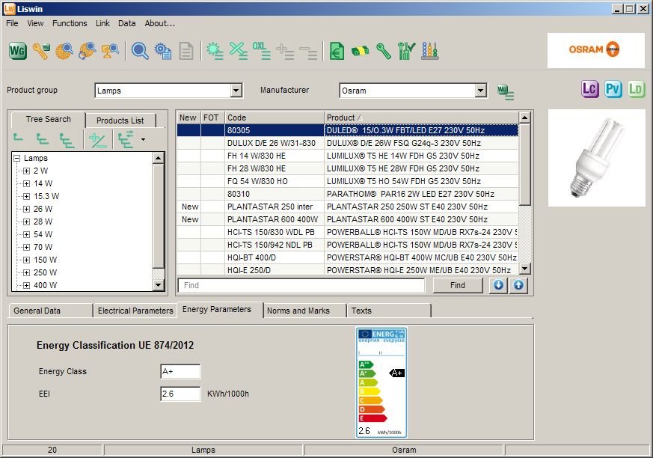Screen dimensions: 653x458
Task: Expand the 26 W tree node
Action: (27, 210)
